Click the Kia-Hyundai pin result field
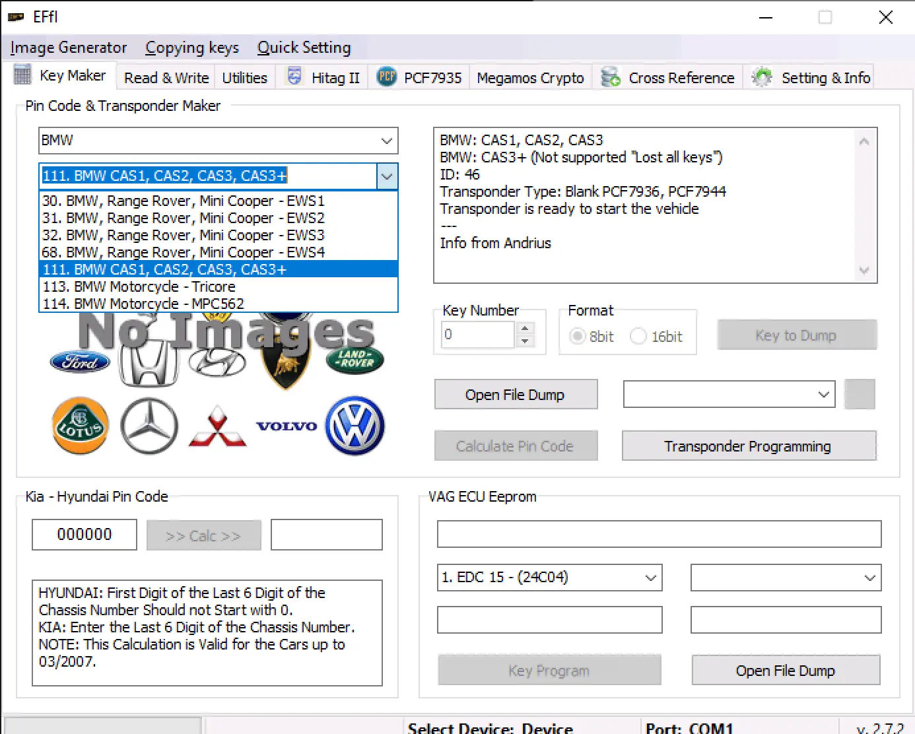Screen dimensions: 915x734 pos(327,535)
